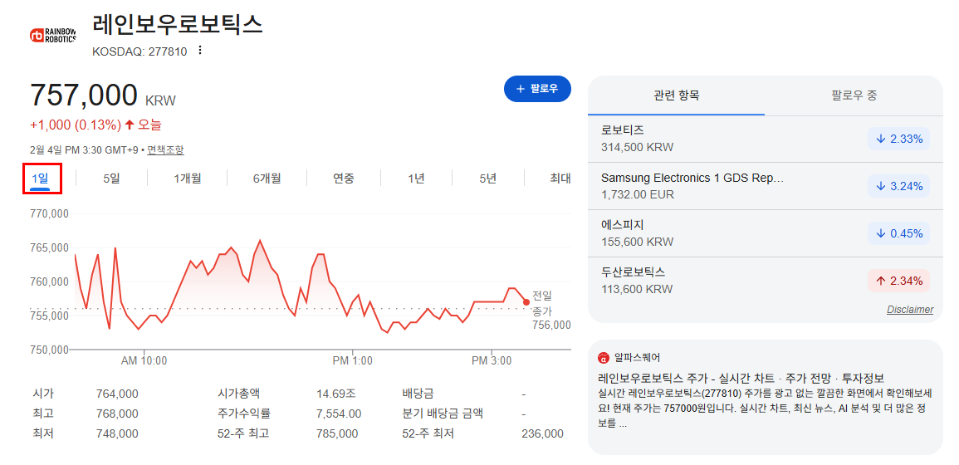This screenshot has height=465, width=959.
Task: Open the Disclaimer link in related panel
Action: tap(910, 311)
